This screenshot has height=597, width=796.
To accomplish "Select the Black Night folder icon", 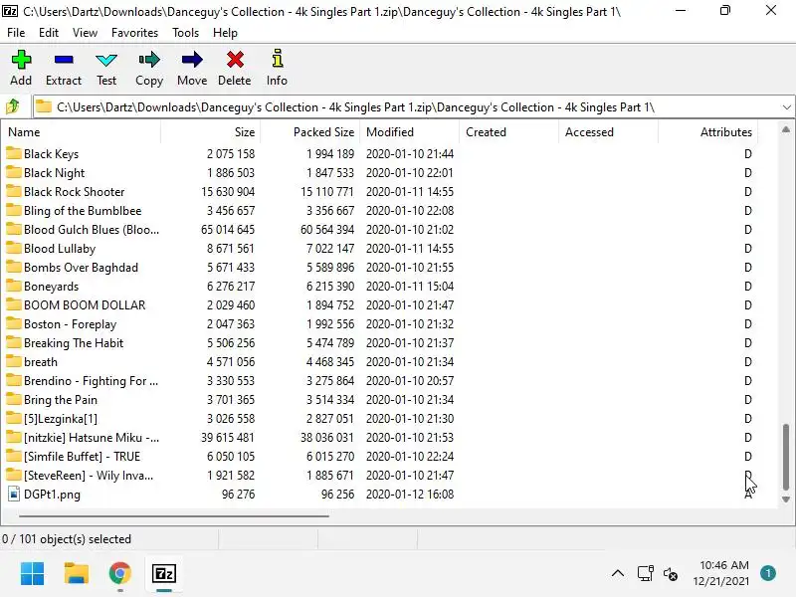I will point(14,172).
